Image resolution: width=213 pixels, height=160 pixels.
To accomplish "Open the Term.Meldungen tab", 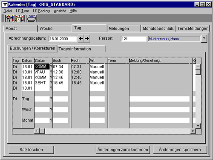I will [193, 29].
